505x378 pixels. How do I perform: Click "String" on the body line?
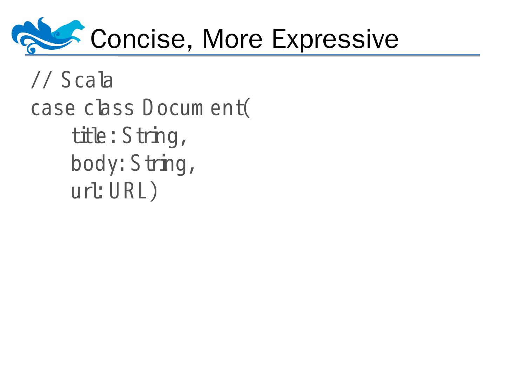click(158, 164)
